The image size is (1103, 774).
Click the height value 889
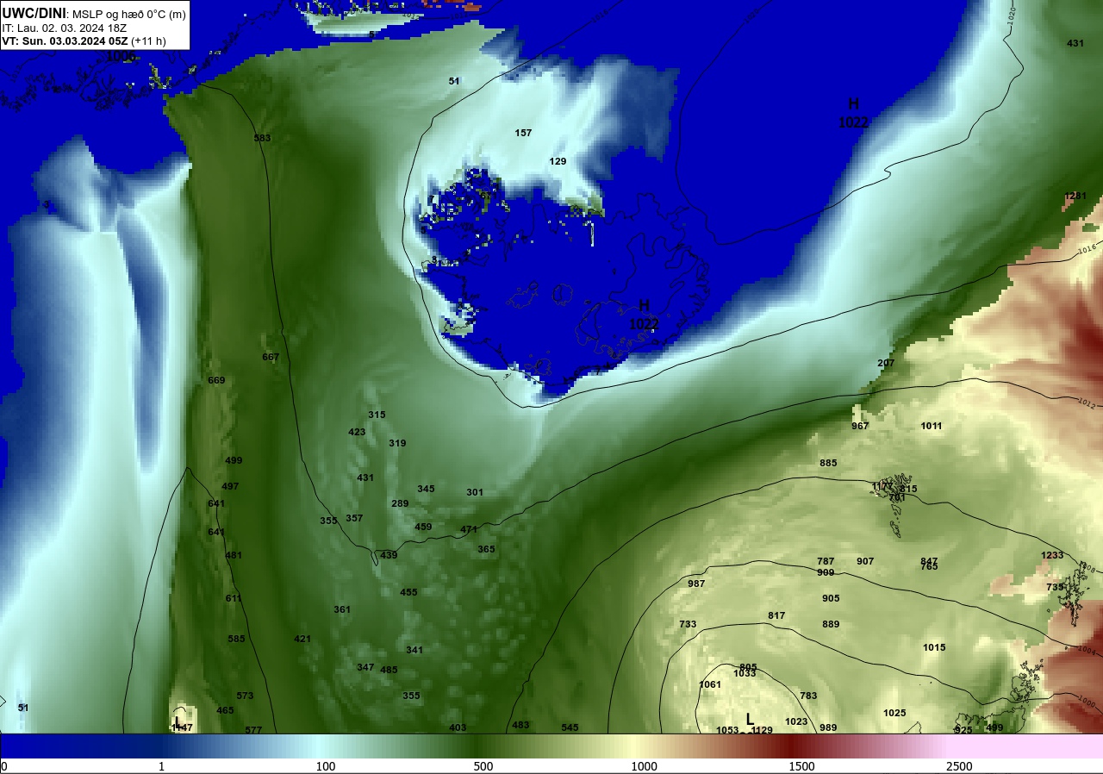(831, 624)
